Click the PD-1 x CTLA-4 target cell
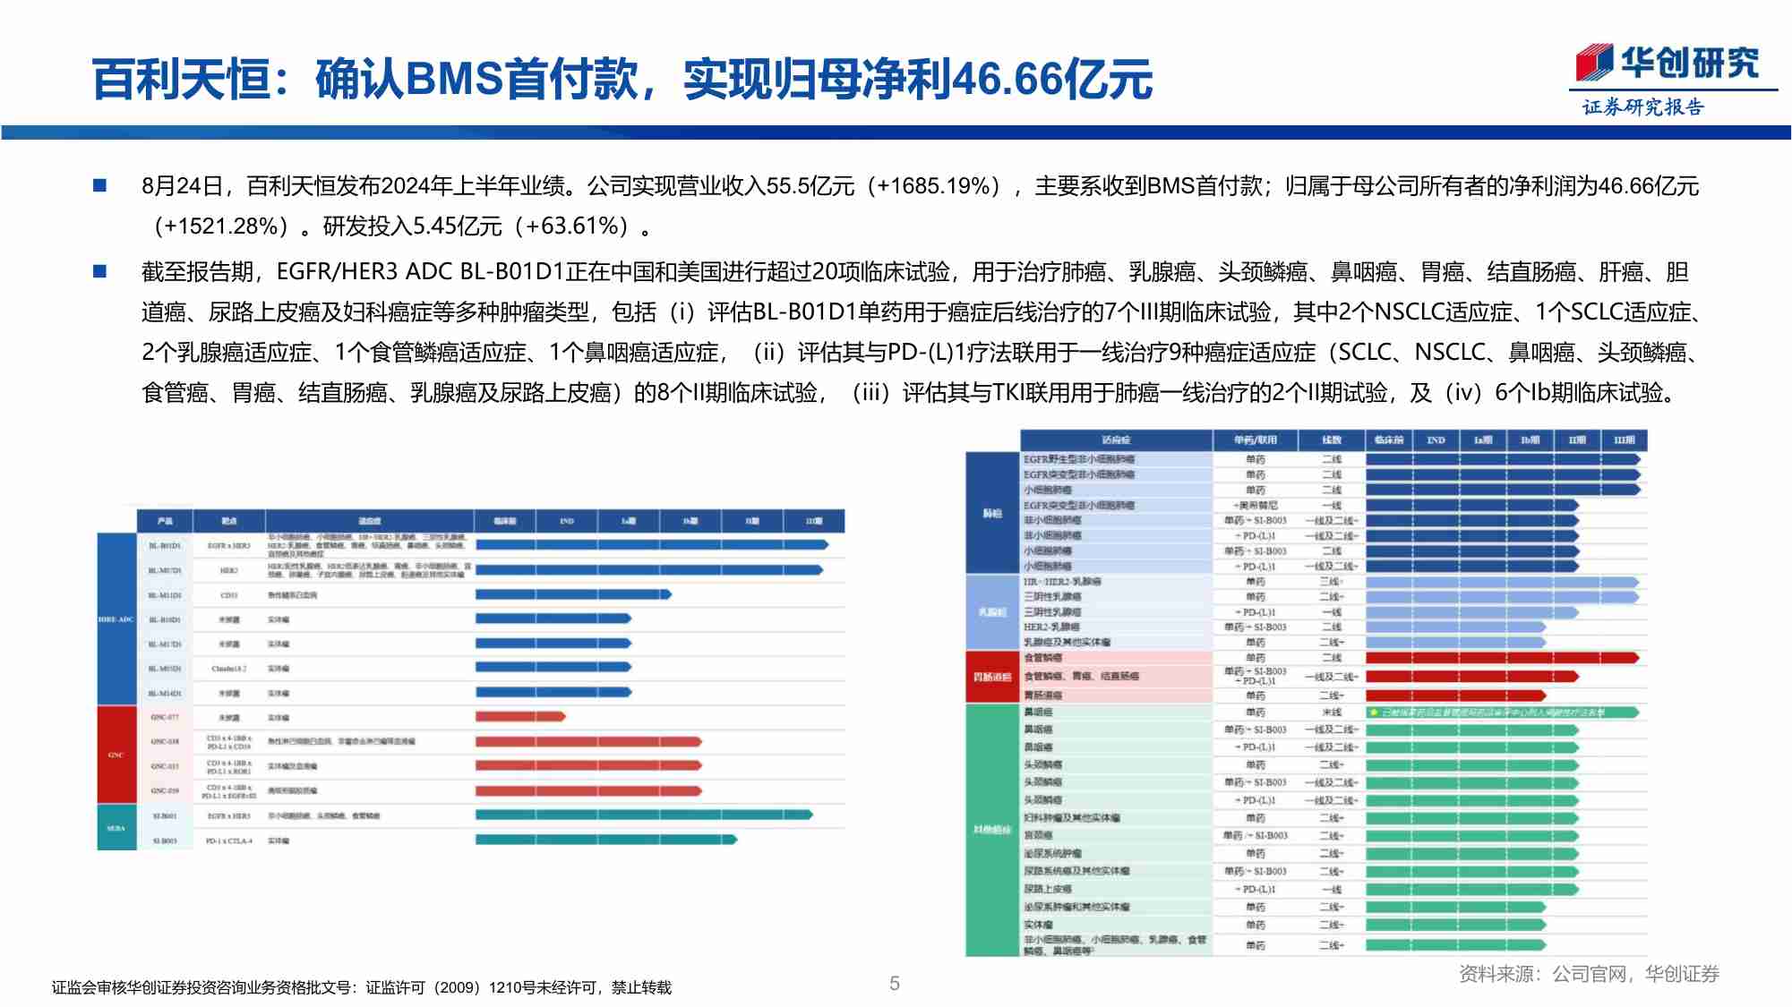The image size is (1792, 1007). tap(229, 841)
